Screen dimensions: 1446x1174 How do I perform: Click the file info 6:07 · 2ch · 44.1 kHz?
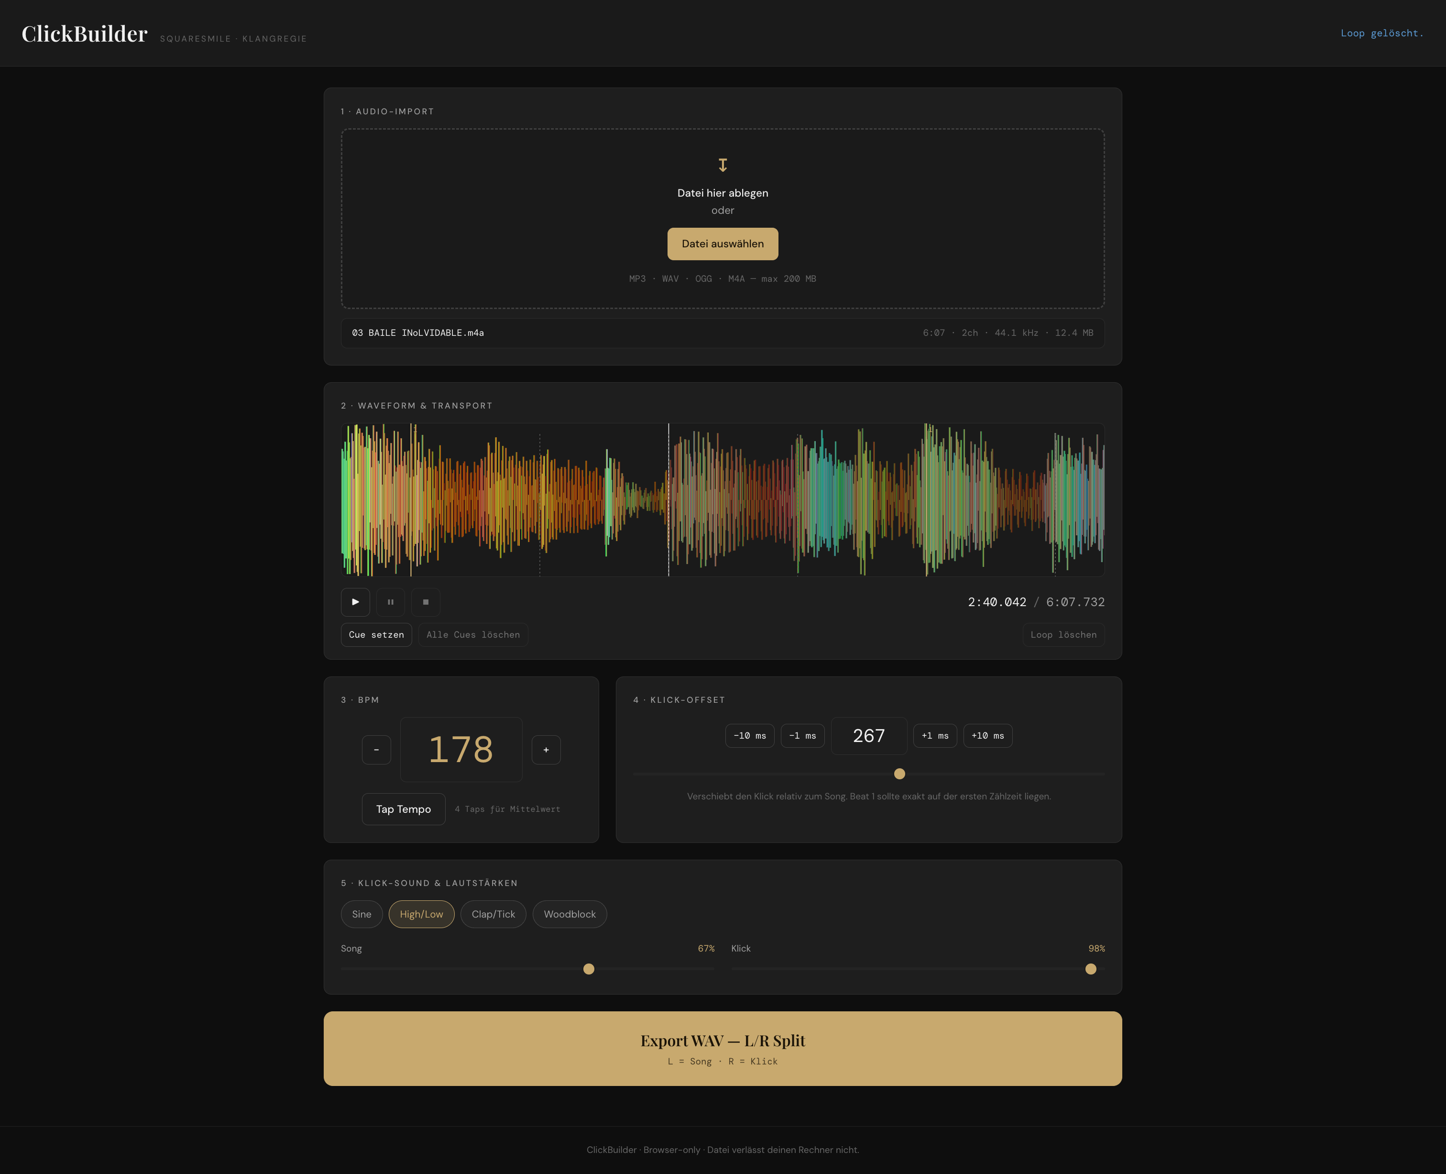click(x=1008, y=332)
